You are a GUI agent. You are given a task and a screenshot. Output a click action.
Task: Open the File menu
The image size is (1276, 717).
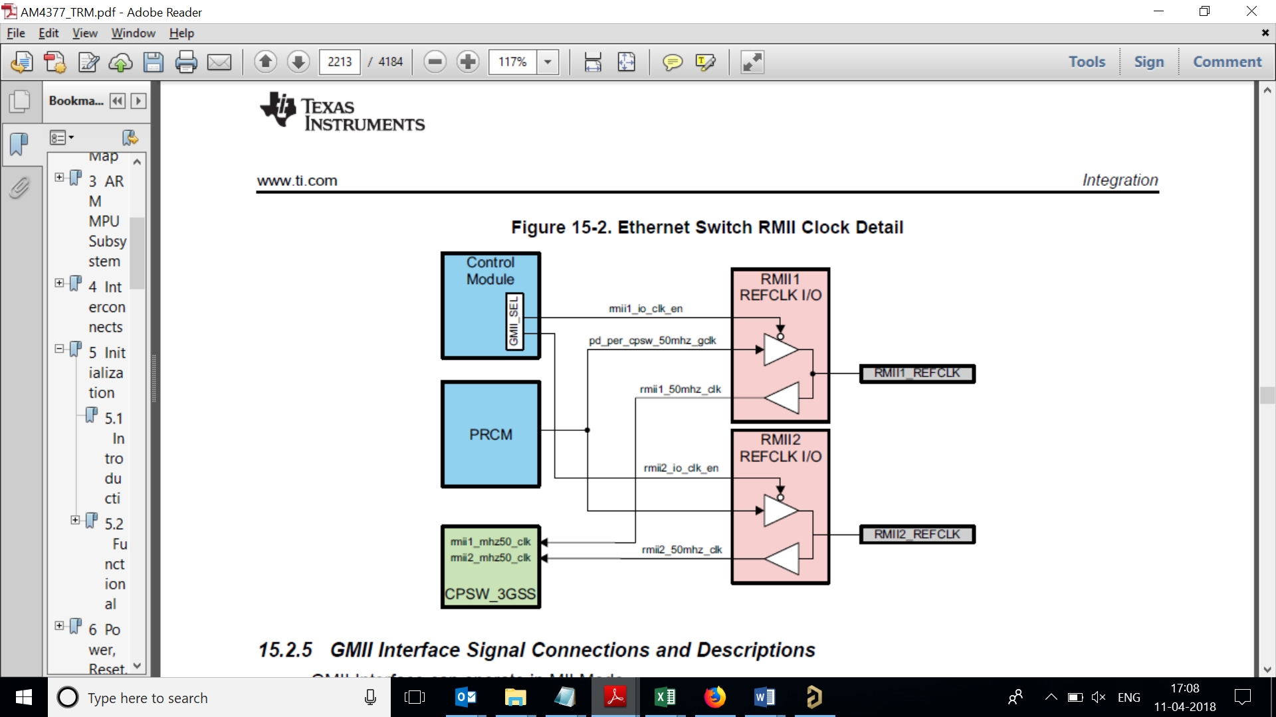coord(16,33)
